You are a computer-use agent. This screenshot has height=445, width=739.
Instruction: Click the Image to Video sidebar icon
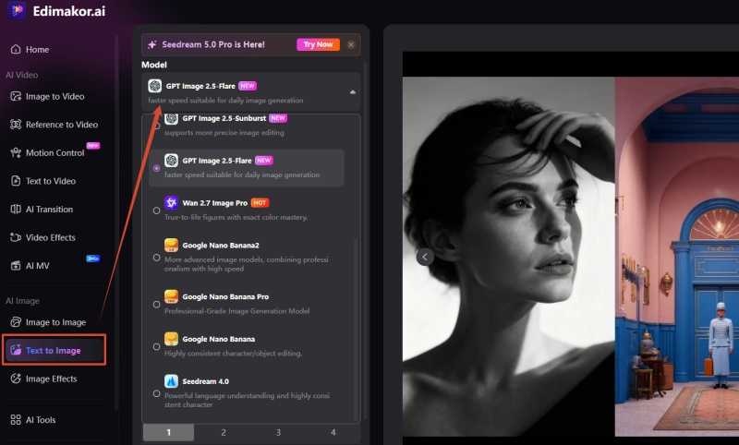16,97
